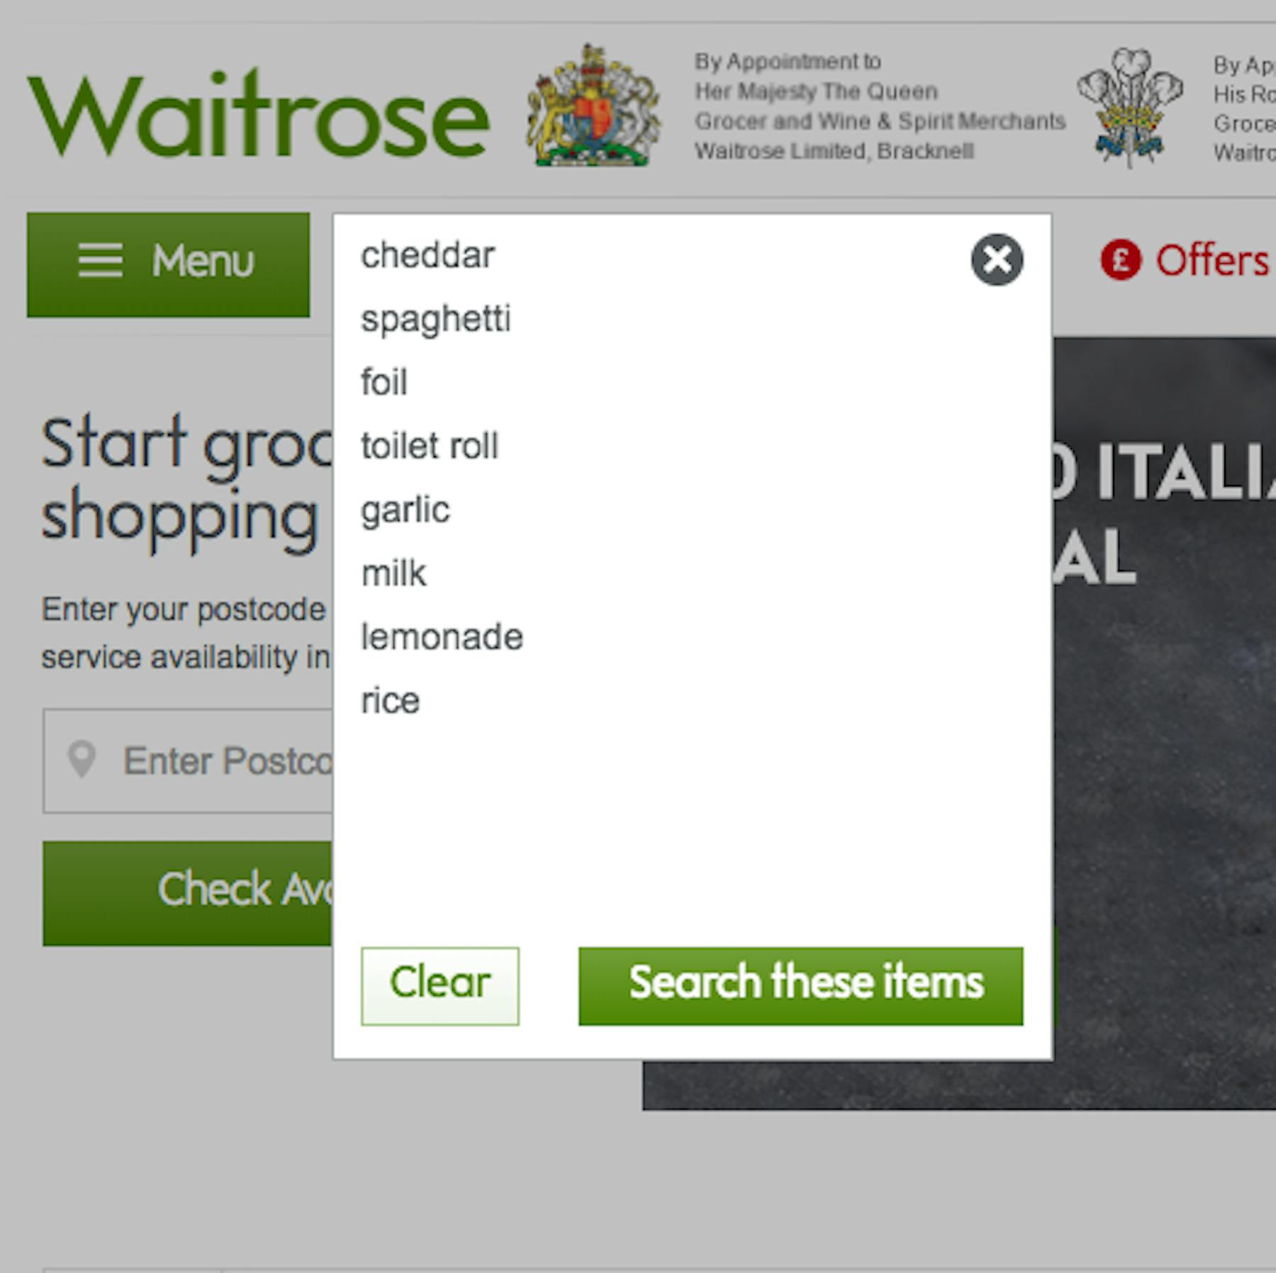
Task: Search these items button
Action: (801, 986)
